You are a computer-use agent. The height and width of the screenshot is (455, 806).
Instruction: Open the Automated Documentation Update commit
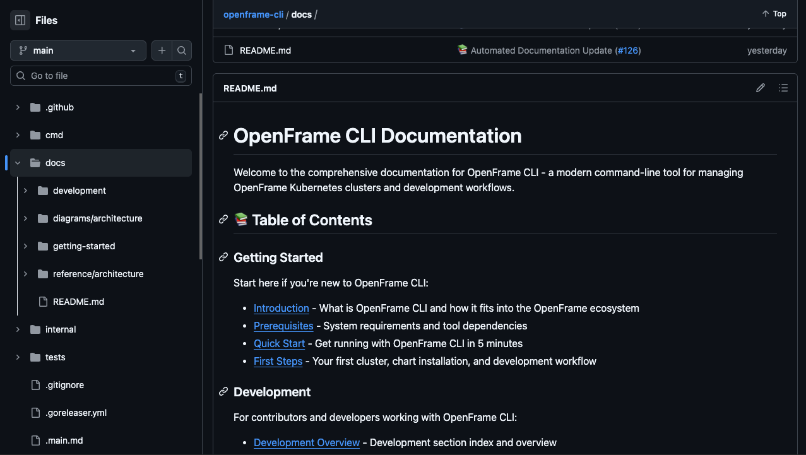542,50
